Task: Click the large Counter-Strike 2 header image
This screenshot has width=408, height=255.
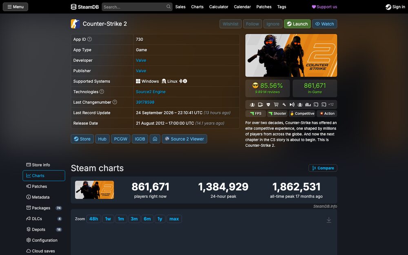Action: pos(291,55)
